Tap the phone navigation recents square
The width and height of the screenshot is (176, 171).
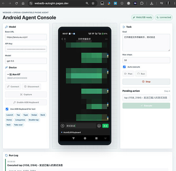click(96, 138)
